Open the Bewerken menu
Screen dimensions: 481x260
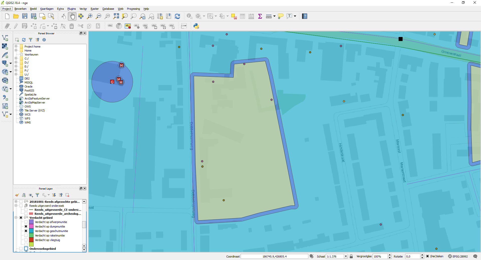(x=21, y=9)
